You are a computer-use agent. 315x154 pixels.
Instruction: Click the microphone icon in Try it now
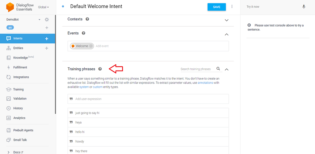304,7
